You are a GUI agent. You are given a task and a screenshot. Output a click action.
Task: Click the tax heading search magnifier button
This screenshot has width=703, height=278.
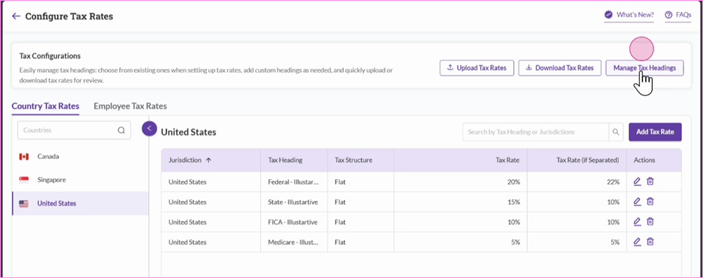[615, 133]
